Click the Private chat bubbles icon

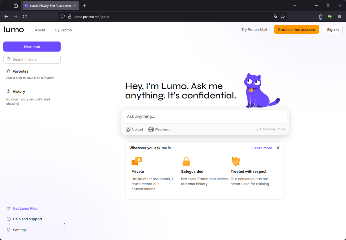[x=137, y=161]
